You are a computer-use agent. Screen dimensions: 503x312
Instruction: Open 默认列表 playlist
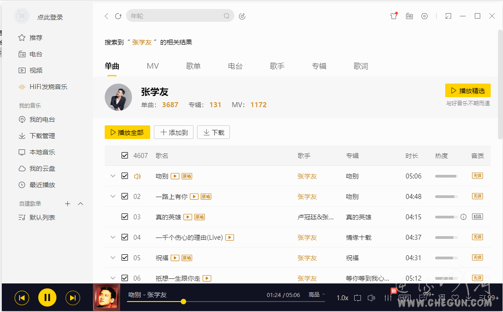(36, 218)
